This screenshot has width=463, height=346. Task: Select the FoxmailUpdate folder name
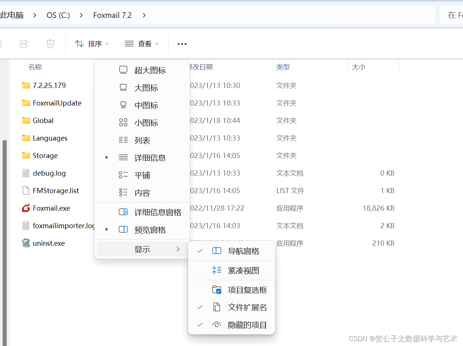click(57, 103)
